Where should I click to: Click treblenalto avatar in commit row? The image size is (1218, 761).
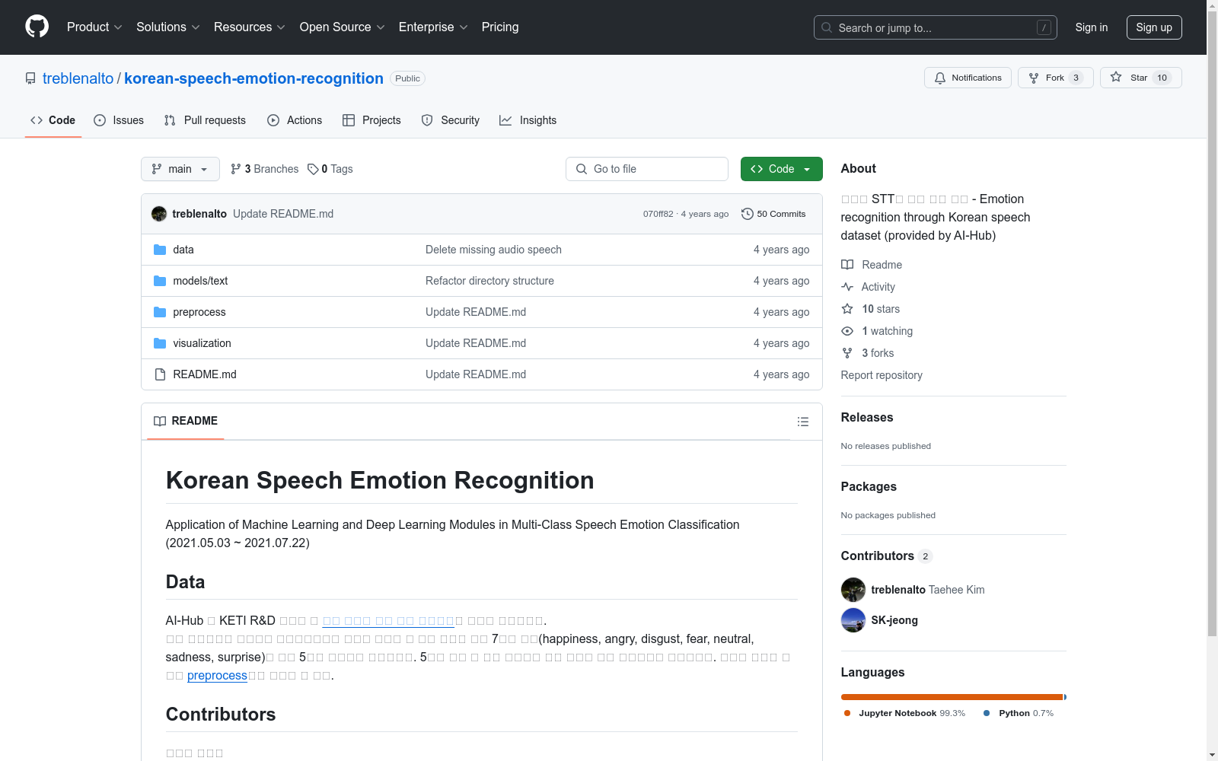[159, 214]
